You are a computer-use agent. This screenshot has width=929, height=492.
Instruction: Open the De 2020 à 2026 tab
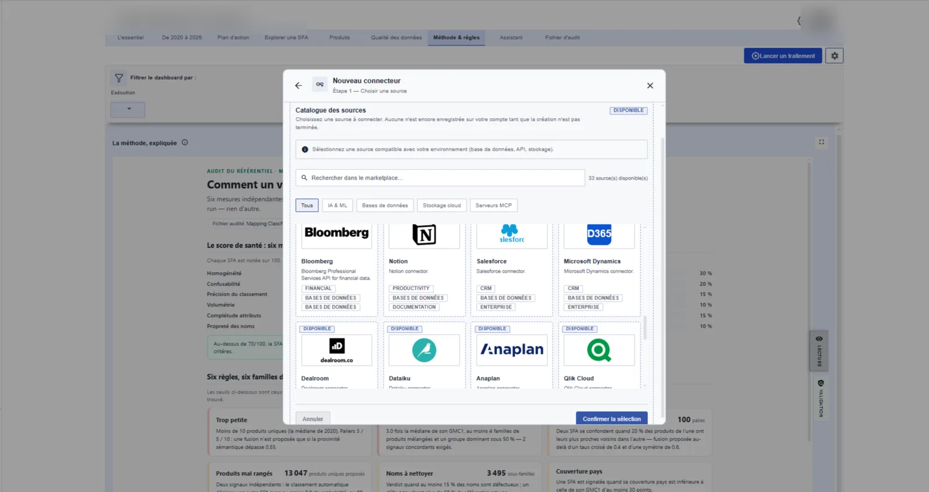coord(182,38)
